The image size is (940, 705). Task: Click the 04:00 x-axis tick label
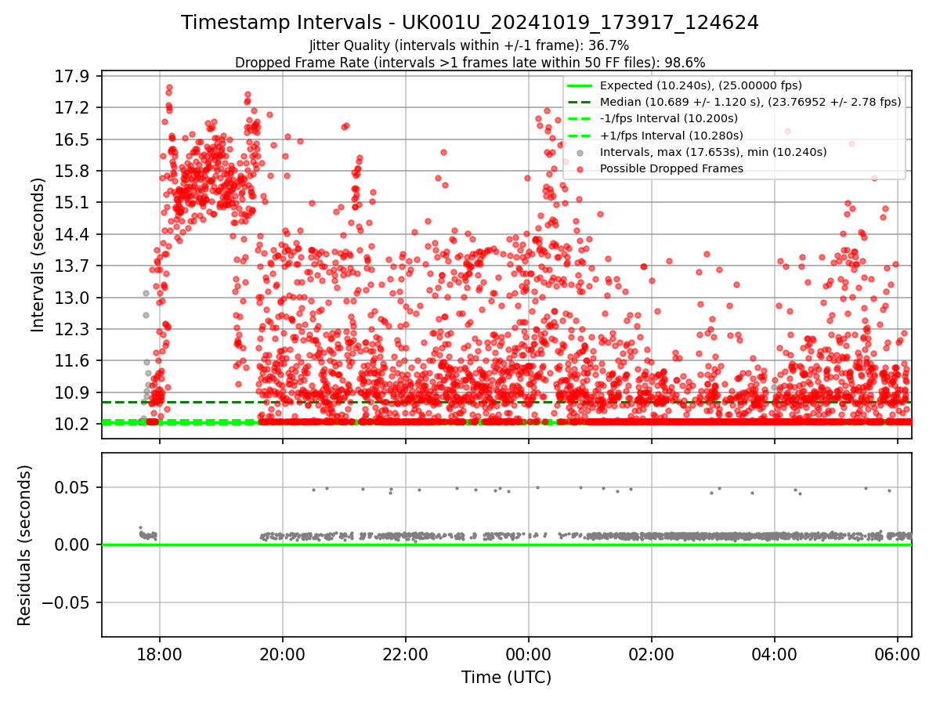775,653
